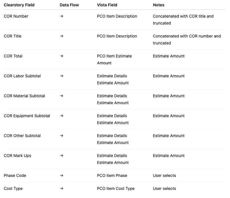This screenshot has height=198, width=230.
Task: Click the arrow in the Phase Code row
Action: coord(62,176)
